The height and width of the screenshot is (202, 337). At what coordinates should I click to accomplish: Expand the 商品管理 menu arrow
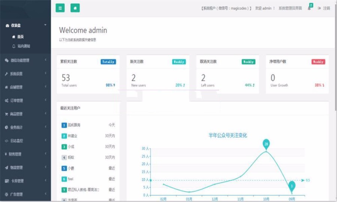pyautogui.click(x=46, y=113)
